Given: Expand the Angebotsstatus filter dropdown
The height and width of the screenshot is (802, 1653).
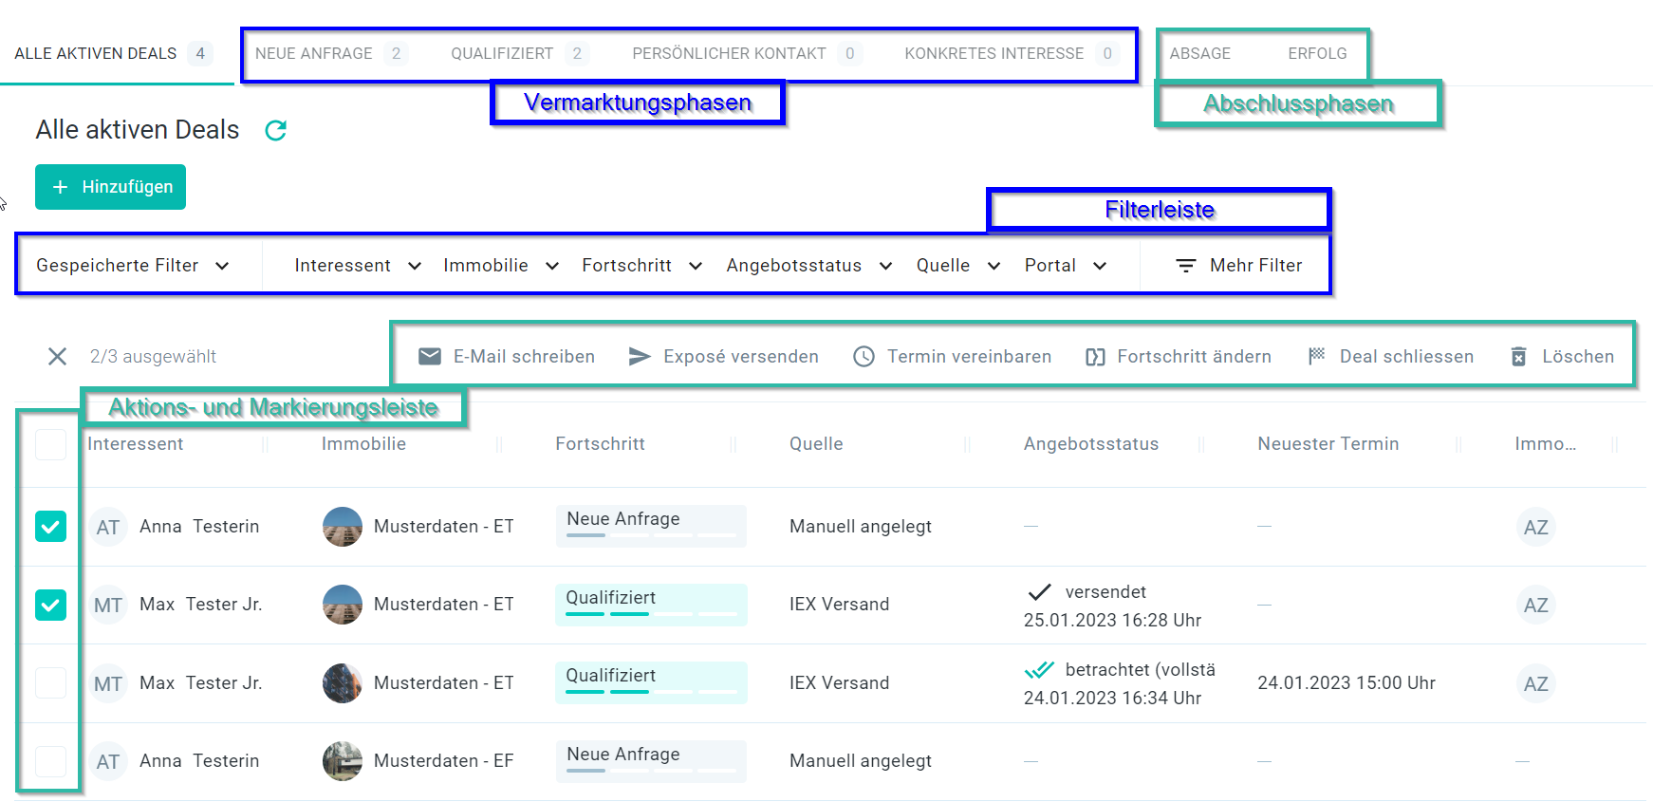Looking at the screenshot, I should (808, 266).
